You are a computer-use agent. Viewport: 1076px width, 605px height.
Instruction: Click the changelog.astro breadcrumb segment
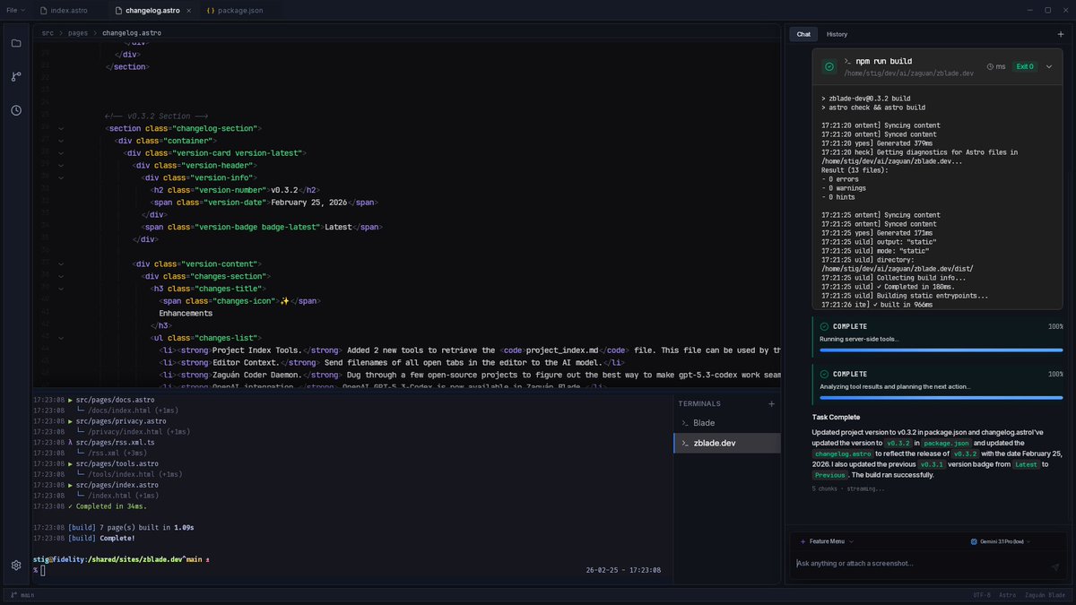click(x=132, y=32)
